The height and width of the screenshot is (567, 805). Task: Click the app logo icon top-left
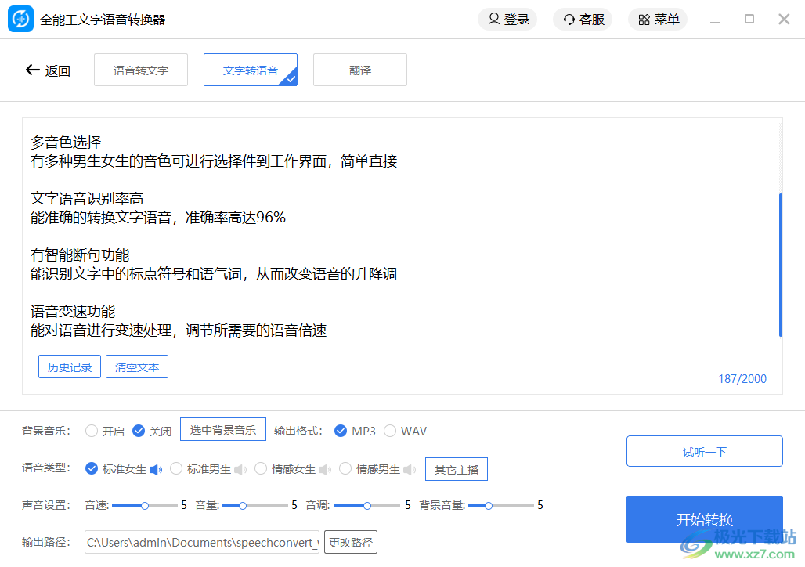tap(20, 19)
